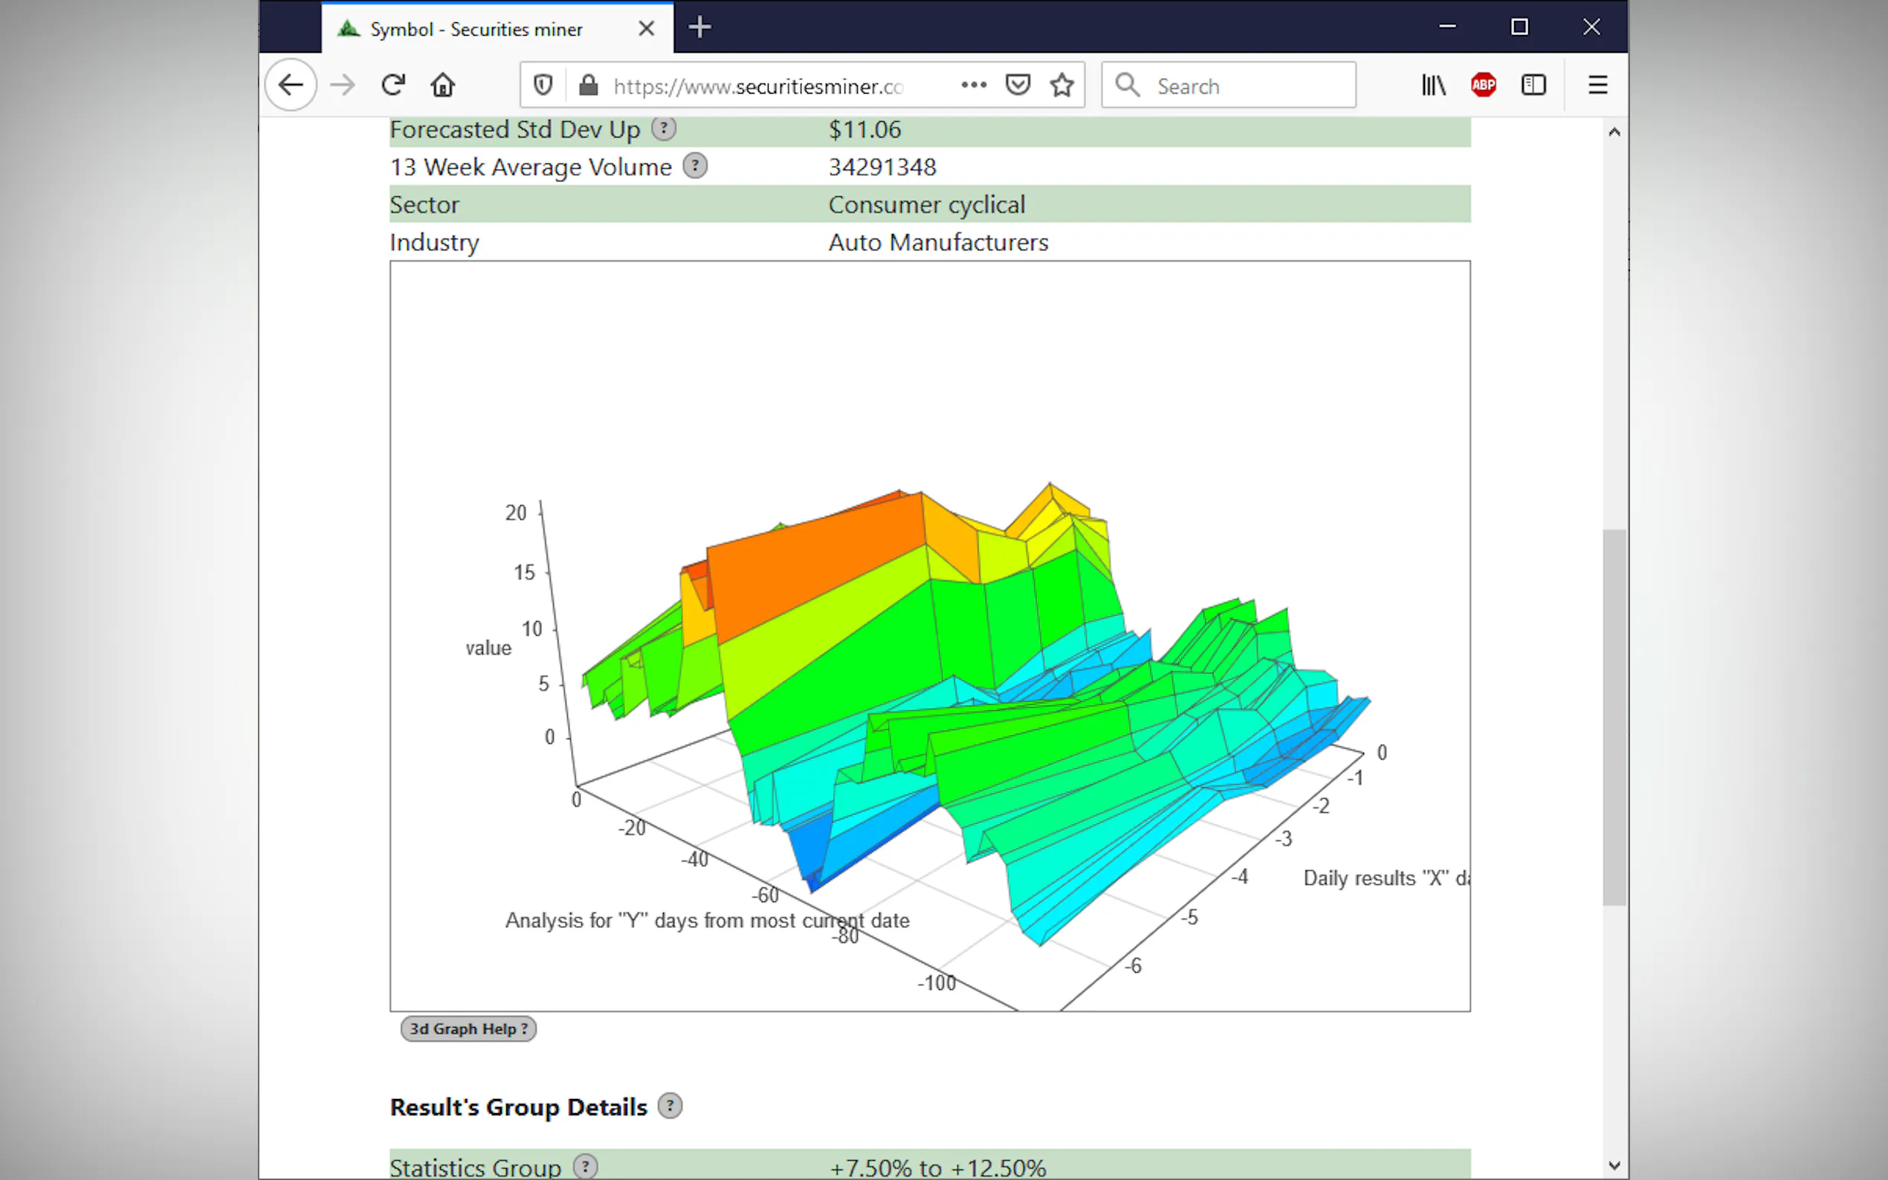Image resolution: width=1888 pixels, height=1180 pixels.
Task: Open tracking protection shield icon
Action: (x=543, y=85)
